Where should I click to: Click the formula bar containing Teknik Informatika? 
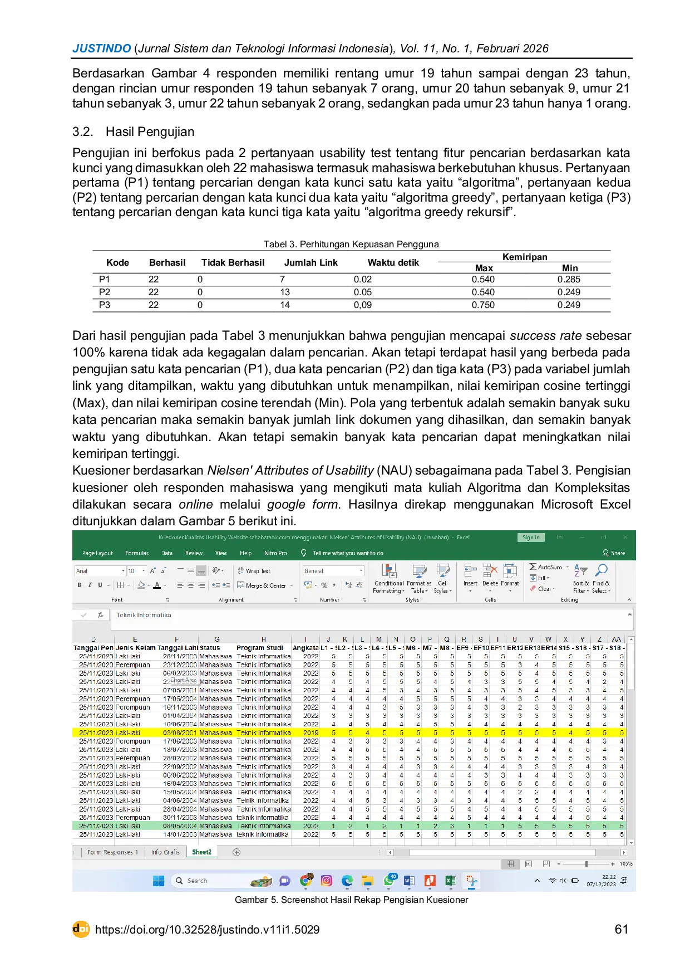click(x=367, y=615)
